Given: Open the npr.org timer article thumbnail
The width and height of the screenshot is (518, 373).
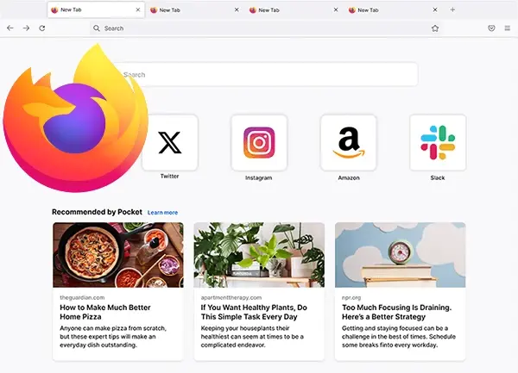Looking at the screenshot, I should click(x=401, y=255).
